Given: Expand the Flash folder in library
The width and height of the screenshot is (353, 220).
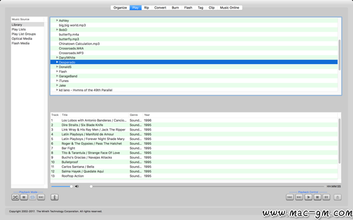Looking at the screenshot, I should coord(57,71).
